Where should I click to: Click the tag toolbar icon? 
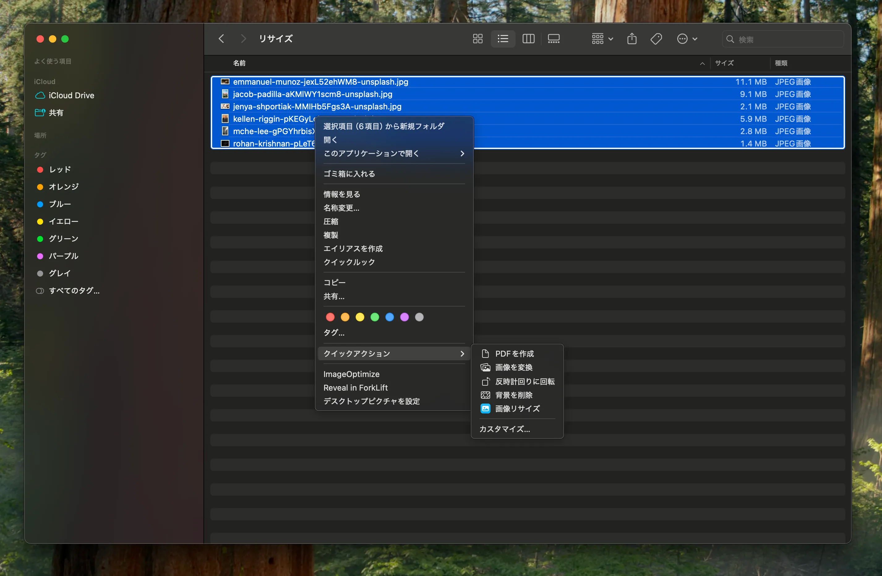tap(656, 39)
